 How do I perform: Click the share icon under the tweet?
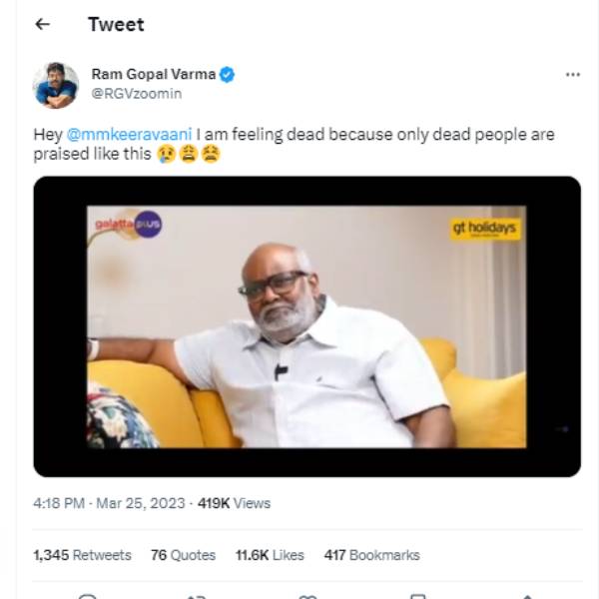(527, 595)
